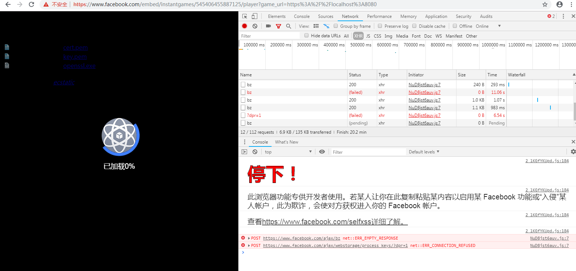This screenshot has height=271, width=576.
Task: Open the openssl.exe file link
Action: click(79, 66)
